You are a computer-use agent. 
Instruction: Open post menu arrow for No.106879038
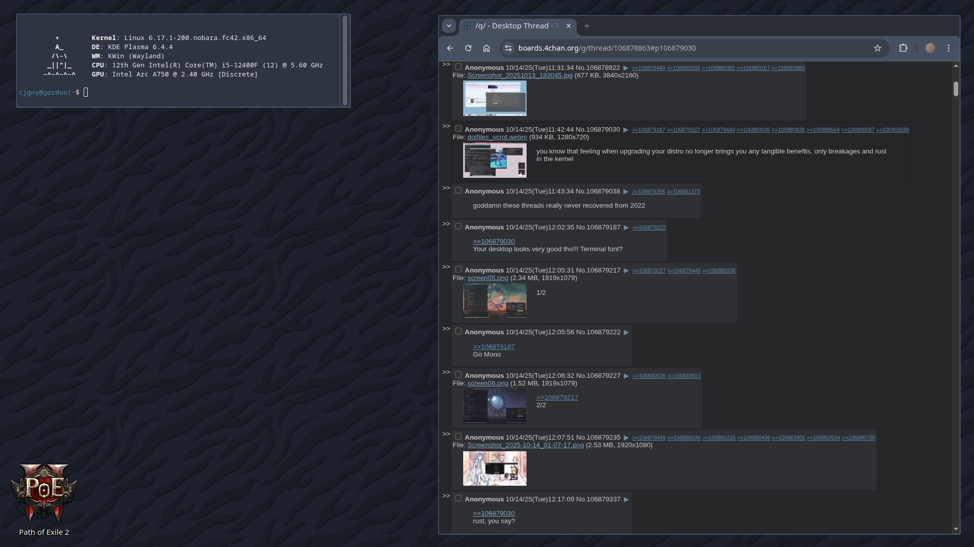(x=626, y=191)
